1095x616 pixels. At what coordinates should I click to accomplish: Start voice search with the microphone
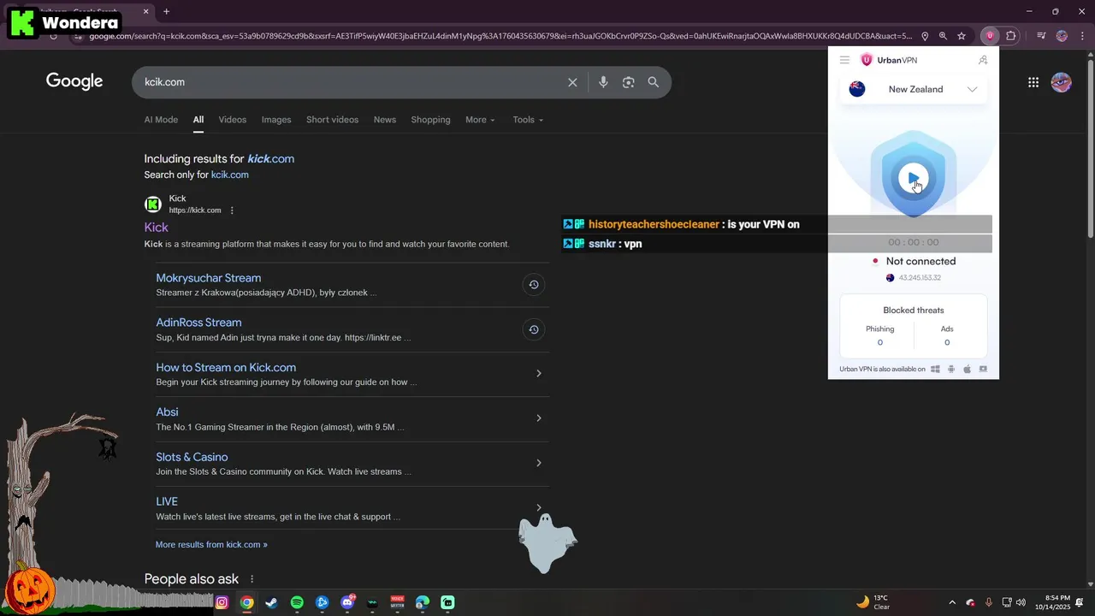[603, 82]
